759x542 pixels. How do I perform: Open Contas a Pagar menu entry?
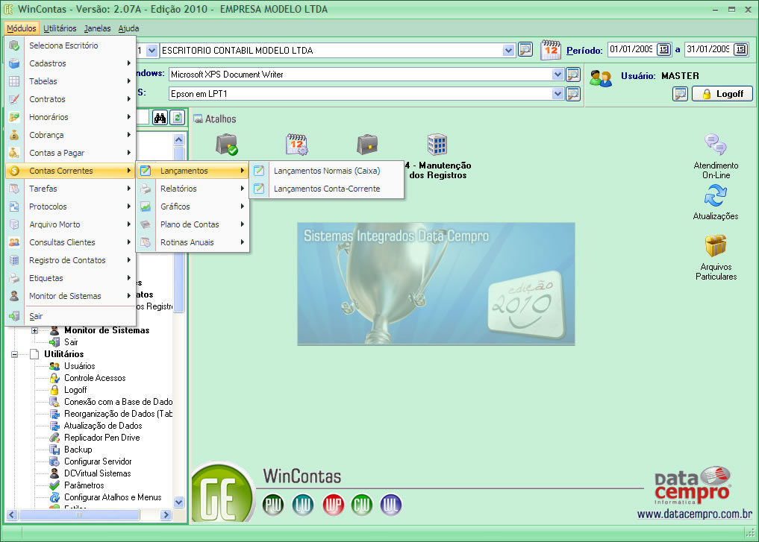pos(70,153)
